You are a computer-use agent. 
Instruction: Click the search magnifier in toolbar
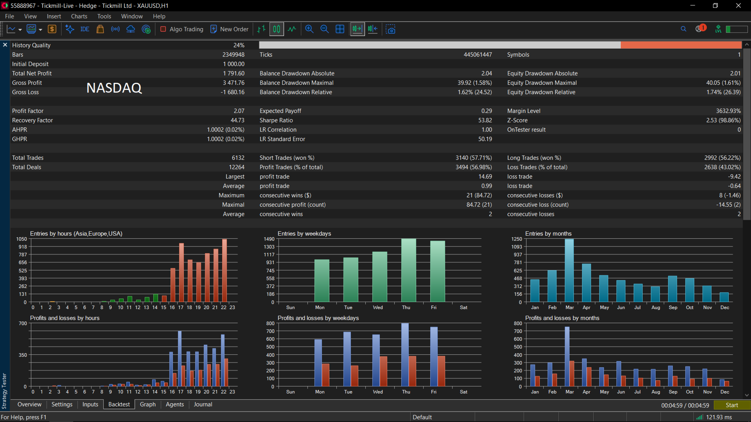pyautogui.click(x=683, y=29)
